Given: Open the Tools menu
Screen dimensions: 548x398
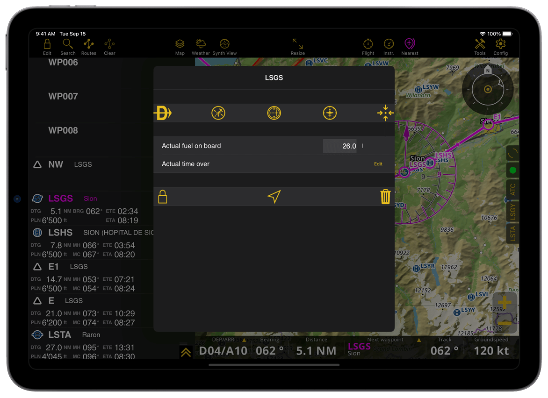Looking at the screenshot, I should click(480, 47).
